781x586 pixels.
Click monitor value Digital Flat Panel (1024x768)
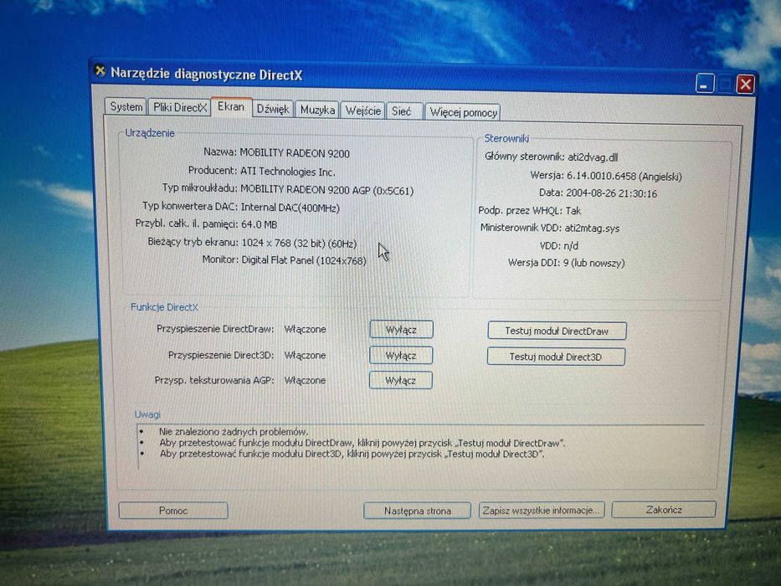point(304,260)
